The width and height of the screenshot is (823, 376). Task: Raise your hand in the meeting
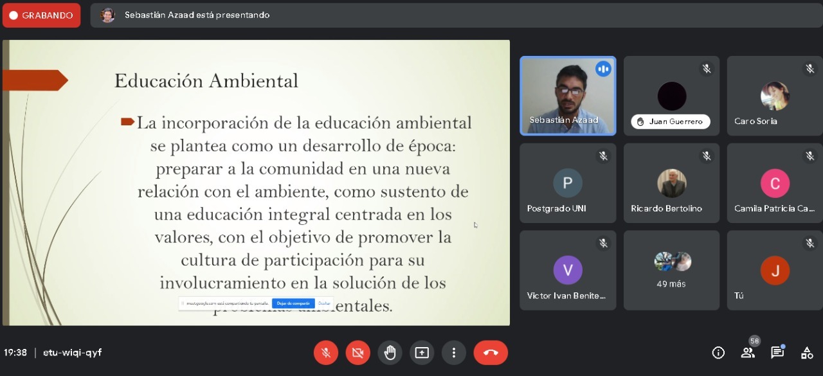pos(390,353)
